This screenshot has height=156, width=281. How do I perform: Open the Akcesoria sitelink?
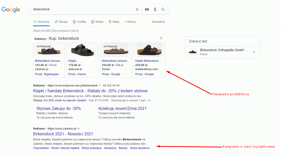click(110, 148)
